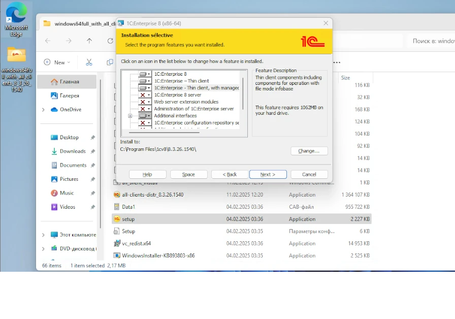Open Главная in the Explorer sidebar
455x319 pixels.
coord(67,82)
